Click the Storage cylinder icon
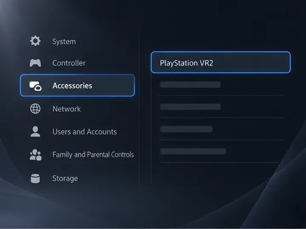 coord(35,178)
